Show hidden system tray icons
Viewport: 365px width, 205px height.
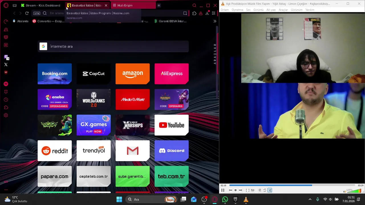click(310, 199)
